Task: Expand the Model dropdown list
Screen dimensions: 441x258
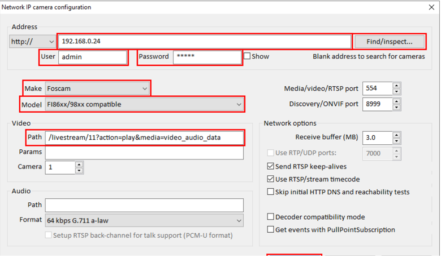Action: pyautogui.click(x=145, y=104)
